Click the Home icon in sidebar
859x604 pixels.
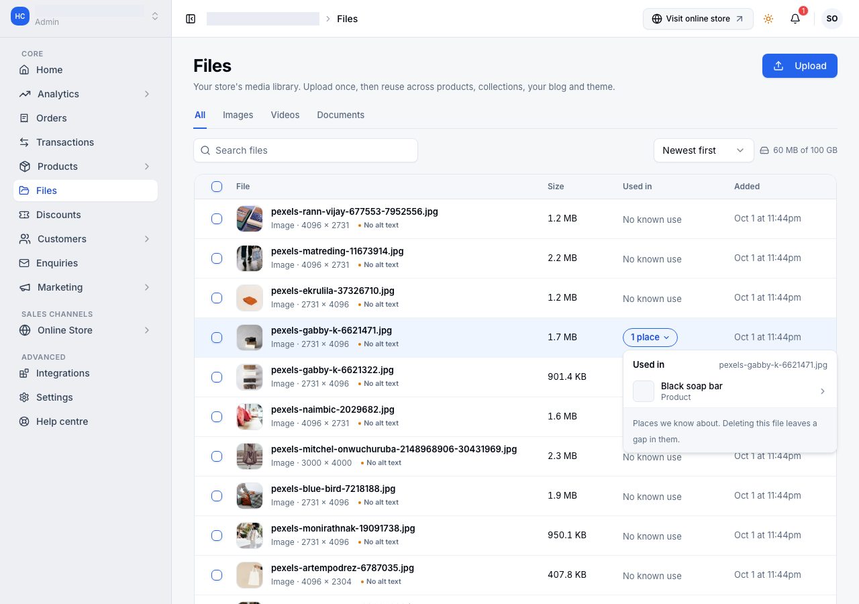(24, 70)
